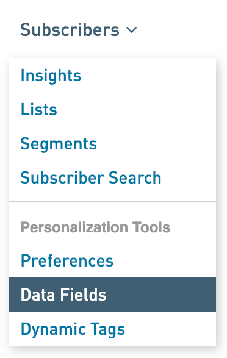227x358 pixels.
Task: Click the Subscribers navigation label
Action: [x=70, y=30]
